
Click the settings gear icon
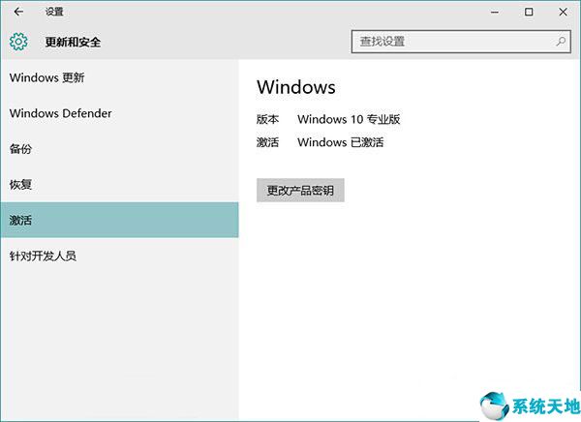[x=18, y=42]
